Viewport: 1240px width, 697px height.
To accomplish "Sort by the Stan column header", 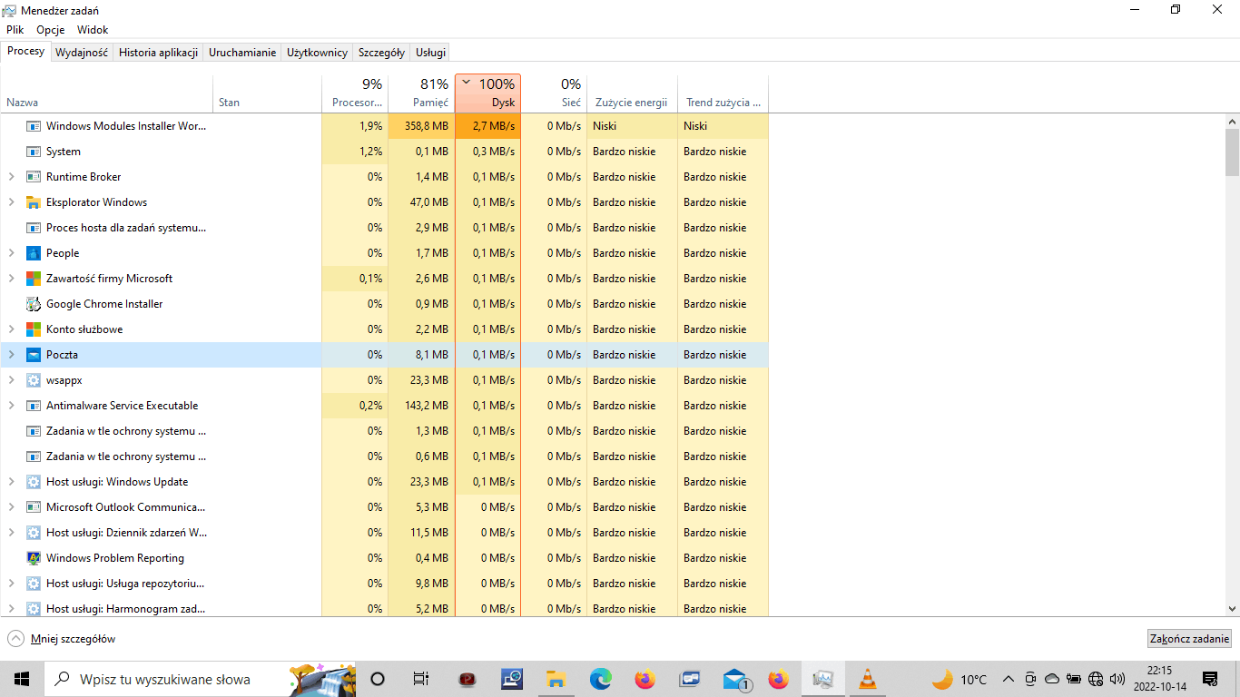I will [268, 93].
